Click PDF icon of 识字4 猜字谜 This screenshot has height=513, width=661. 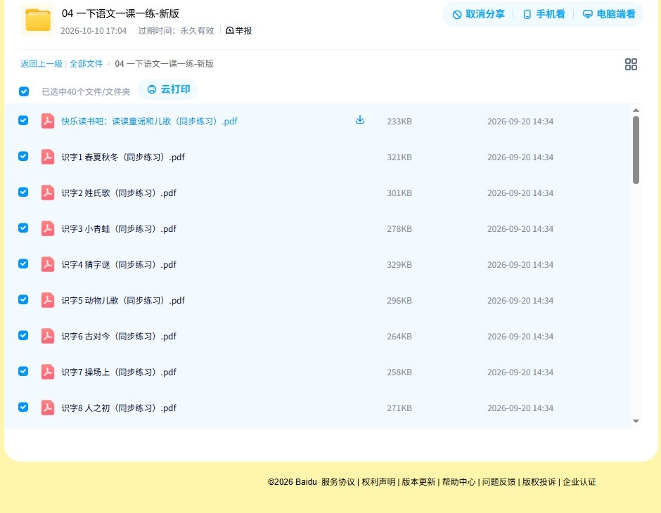tap(48, 264)
